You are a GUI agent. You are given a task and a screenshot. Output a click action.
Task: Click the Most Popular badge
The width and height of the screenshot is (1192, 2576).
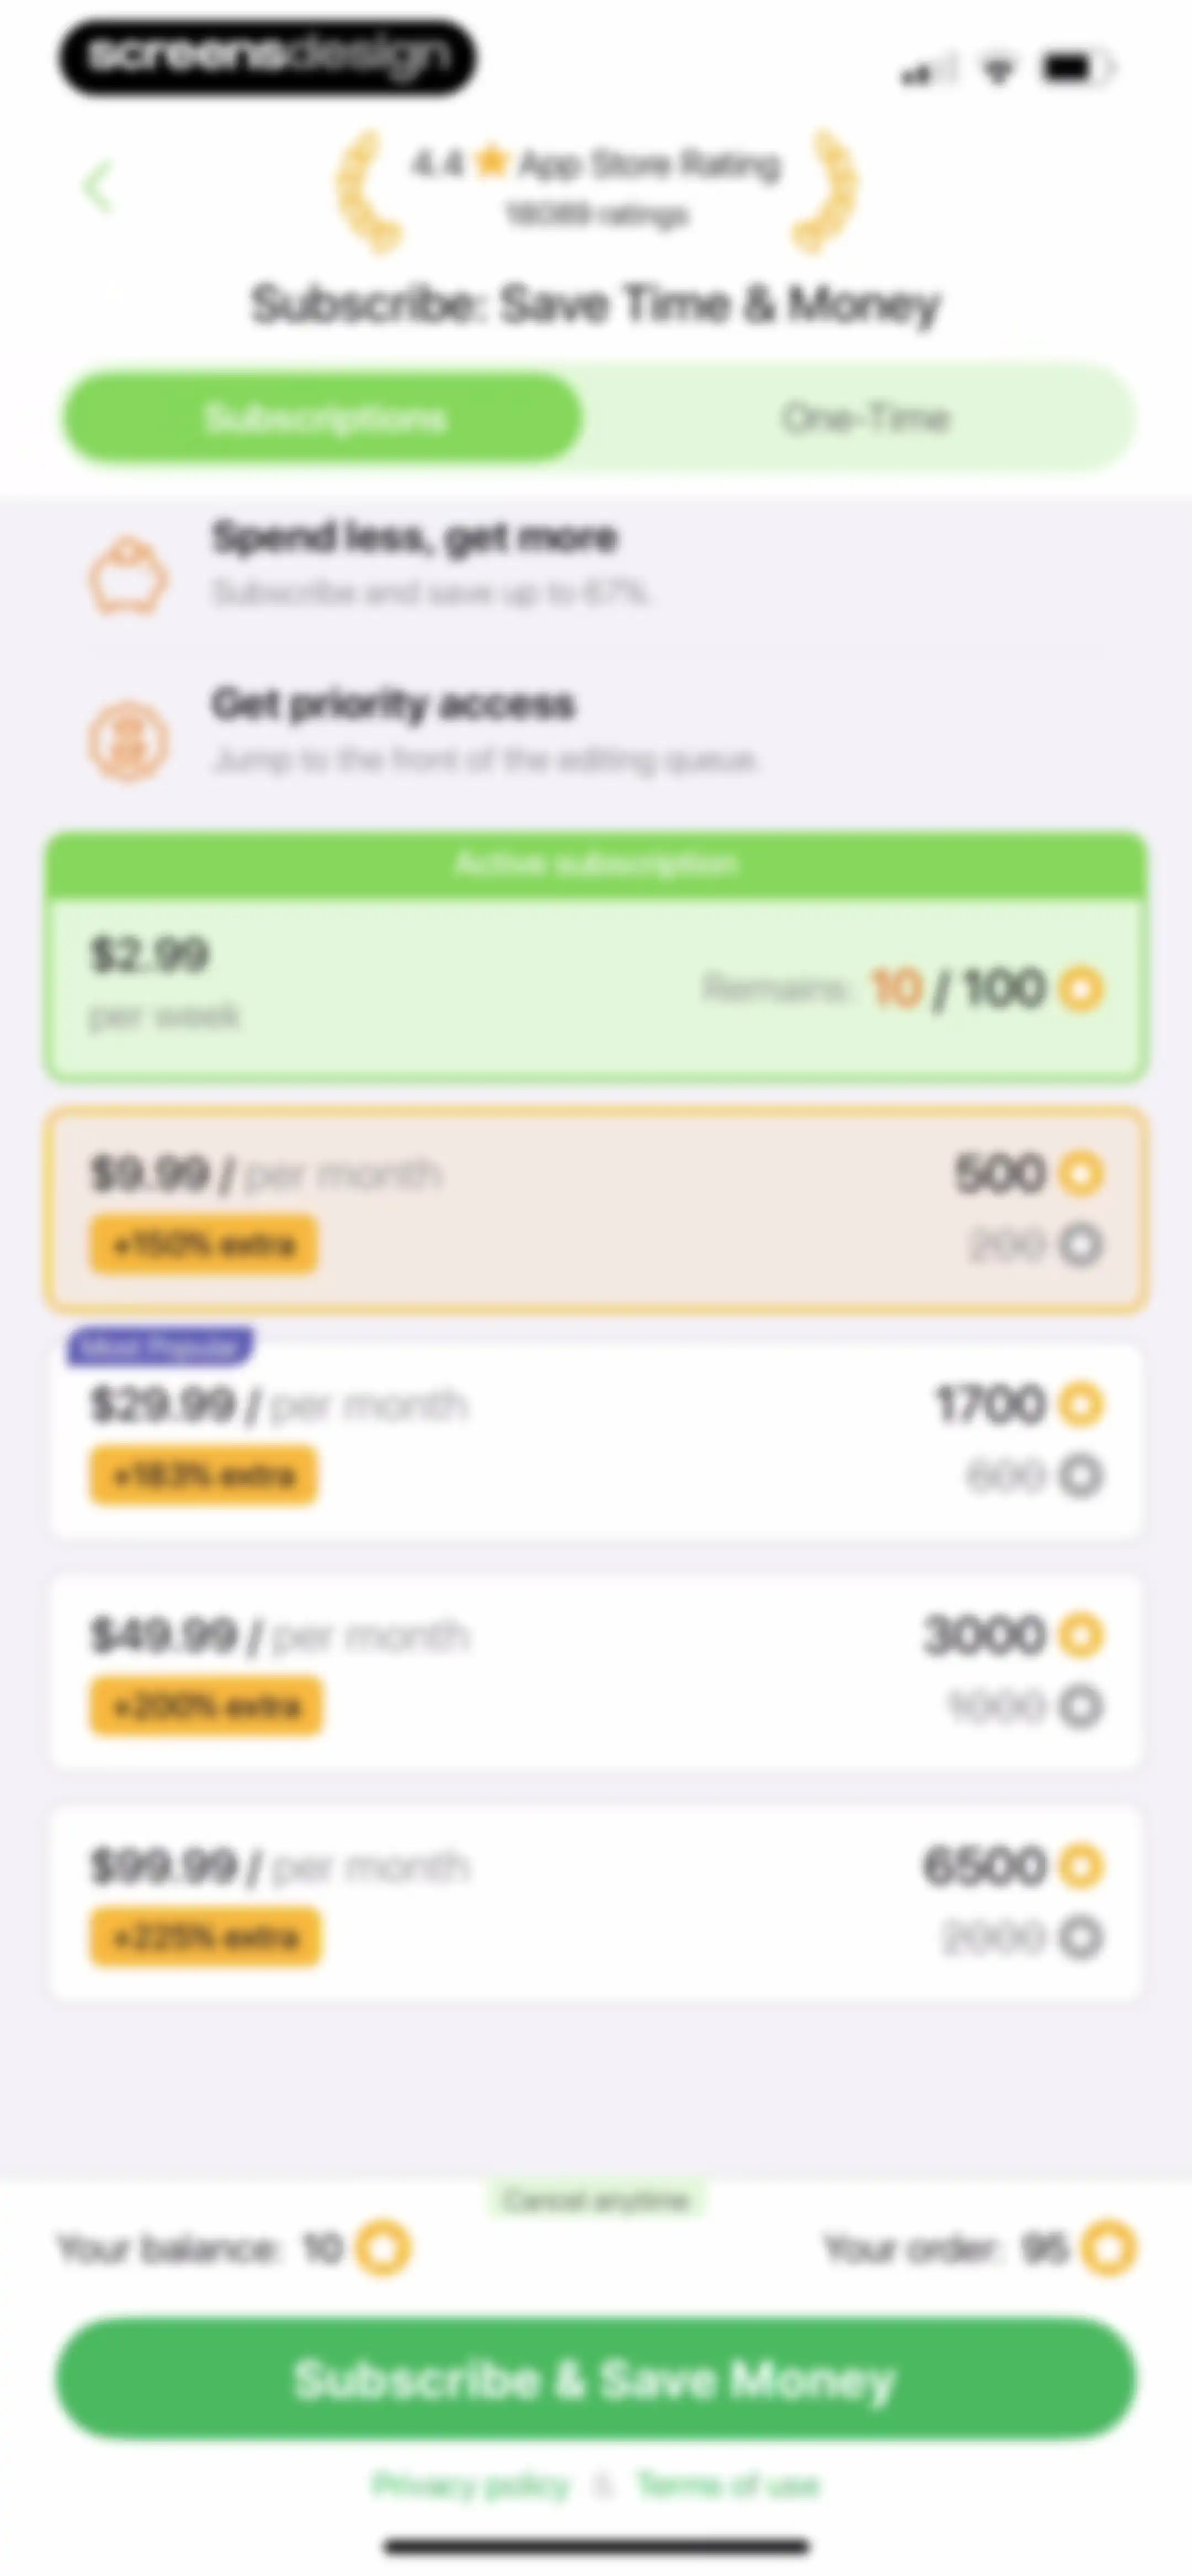click(x=160, y=1347)
